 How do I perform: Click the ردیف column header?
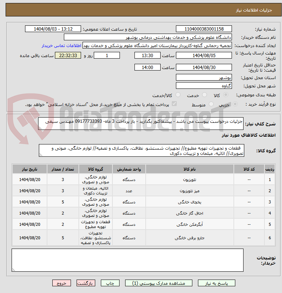[x=270, y=169]
